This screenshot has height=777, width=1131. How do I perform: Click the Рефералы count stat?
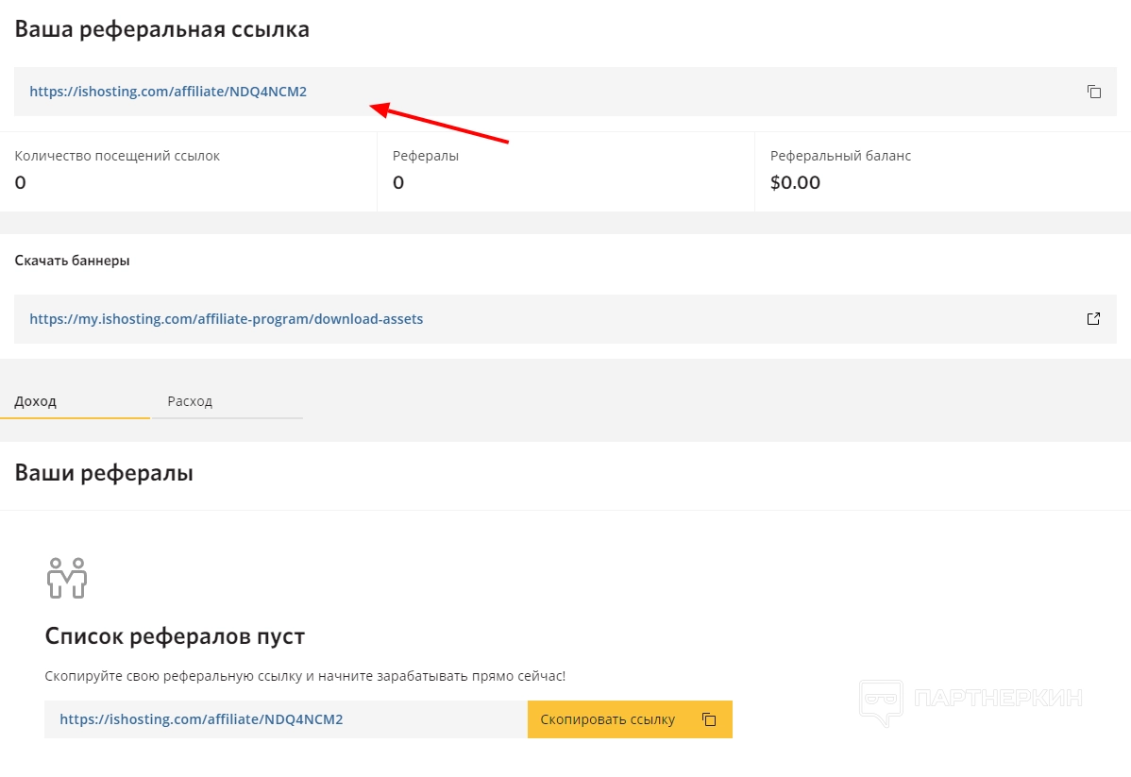pyautogui.click(x=398, y=182)
